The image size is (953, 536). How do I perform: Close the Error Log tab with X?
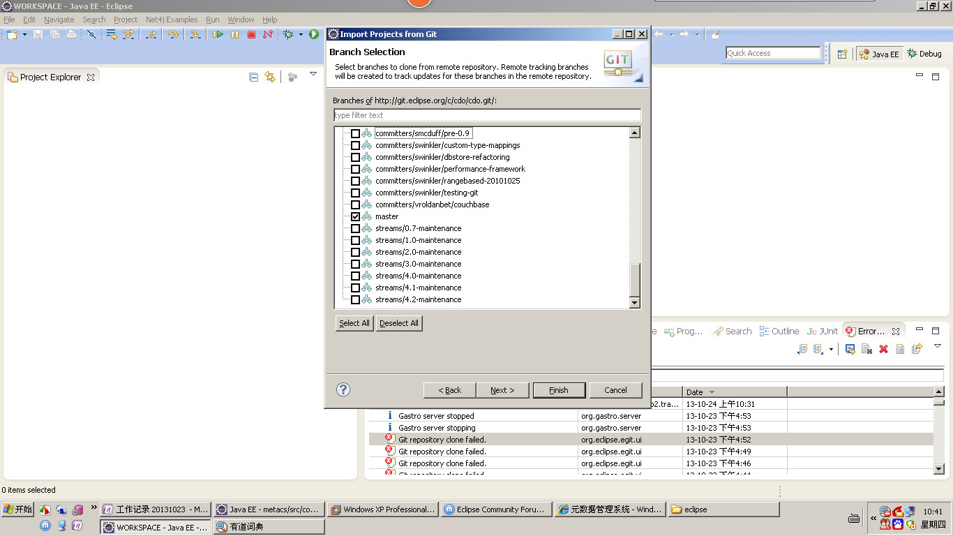[896, 331]
